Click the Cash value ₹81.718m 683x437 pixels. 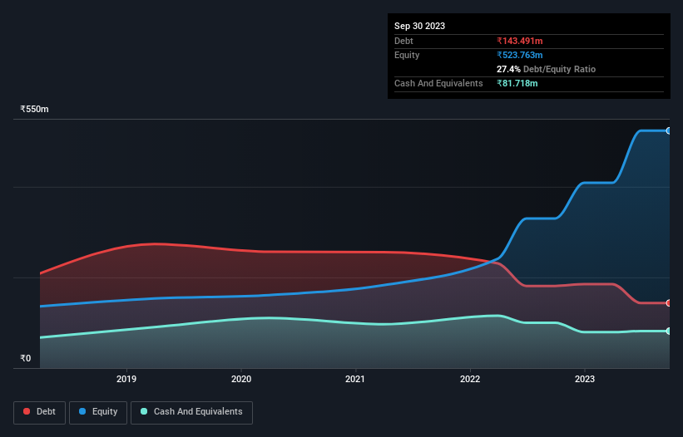[x=517, y=83]
